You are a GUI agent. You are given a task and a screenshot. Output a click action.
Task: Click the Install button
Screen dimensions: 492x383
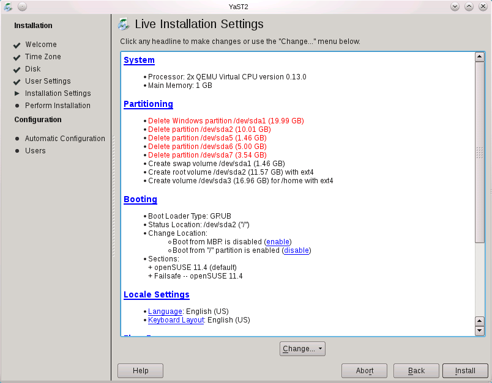465,371
